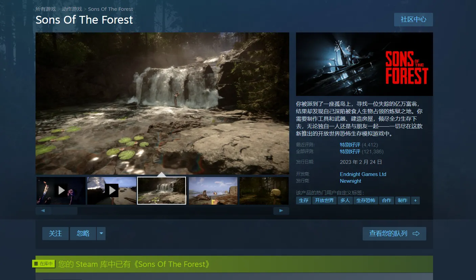Open developer Endnight Games Ltd page
The image size is (476, 280).
[x=363, y=174]
